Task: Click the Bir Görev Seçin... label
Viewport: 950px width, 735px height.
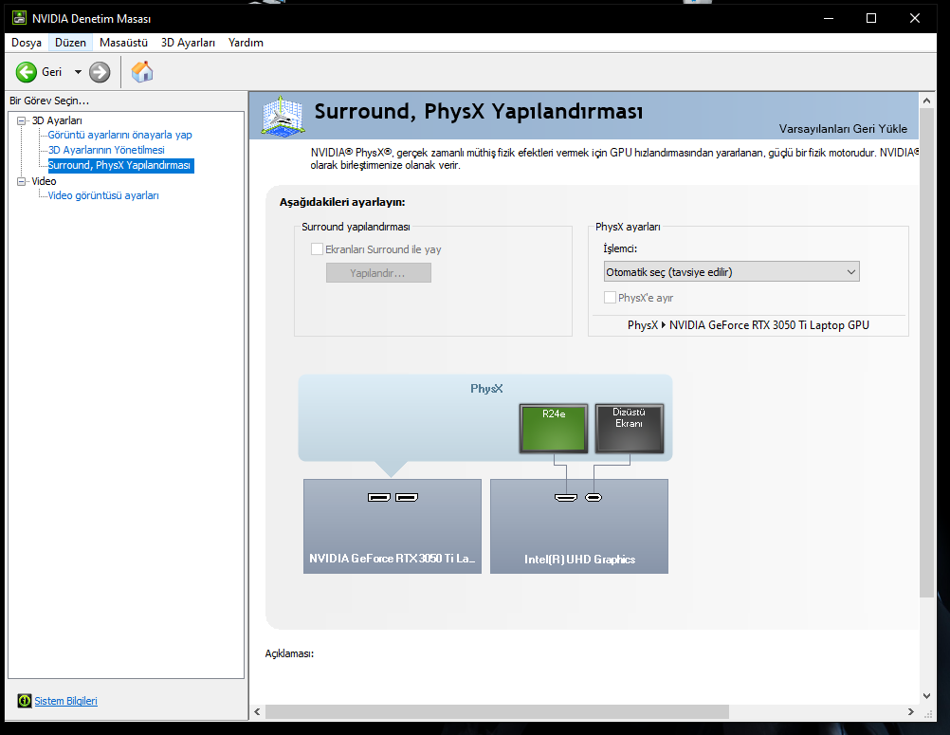Action: 49,101
